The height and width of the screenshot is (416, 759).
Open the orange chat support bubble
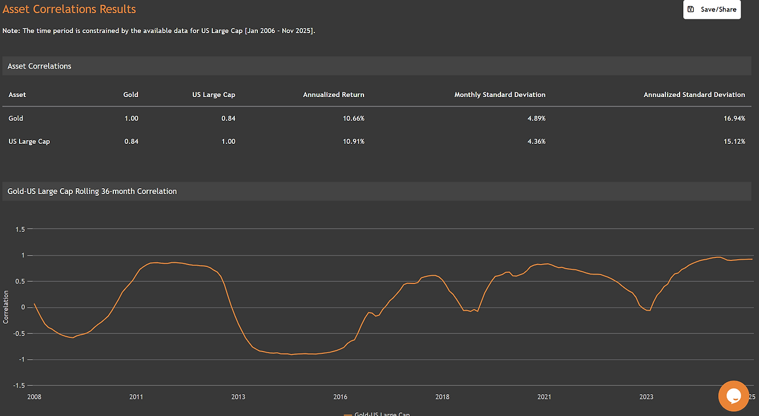click(x=734, y=396)
